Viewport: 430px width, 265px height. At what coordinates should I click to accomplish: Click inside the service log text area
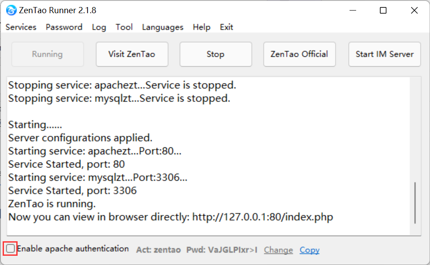point(208,156)
